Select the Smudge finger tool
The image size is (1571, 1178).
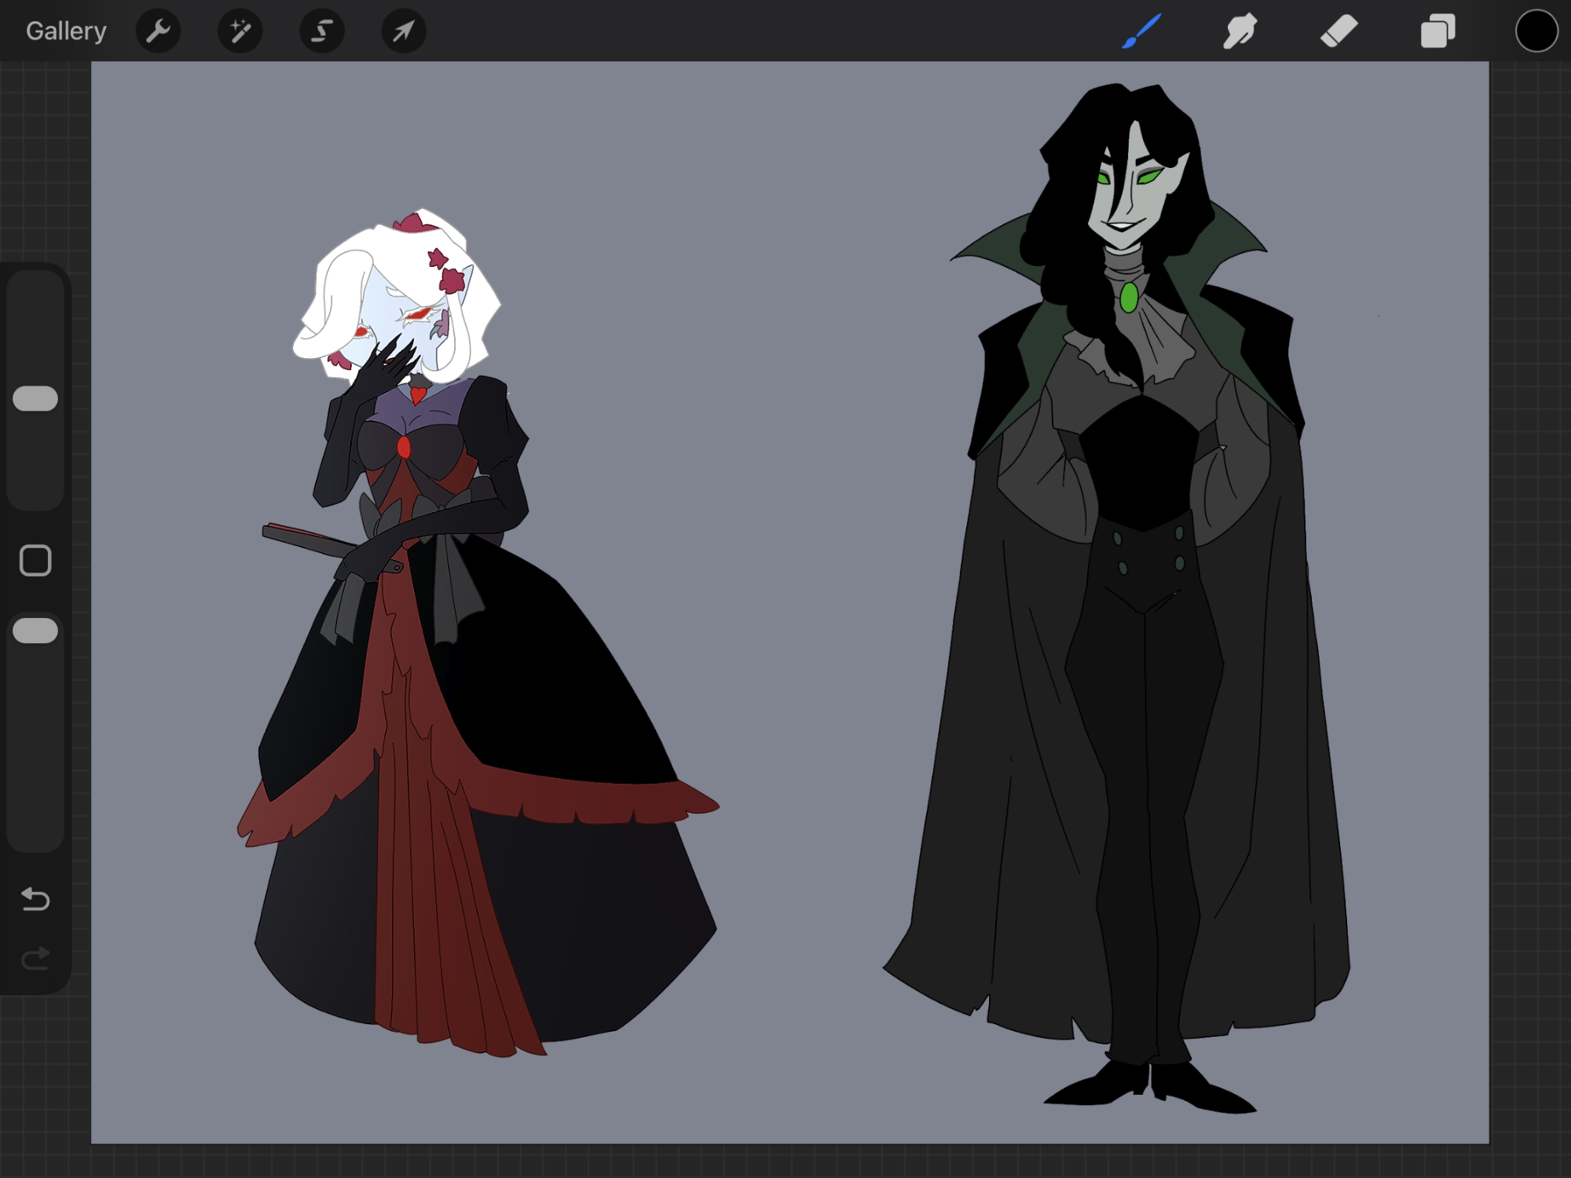(x=1240, y=31)
